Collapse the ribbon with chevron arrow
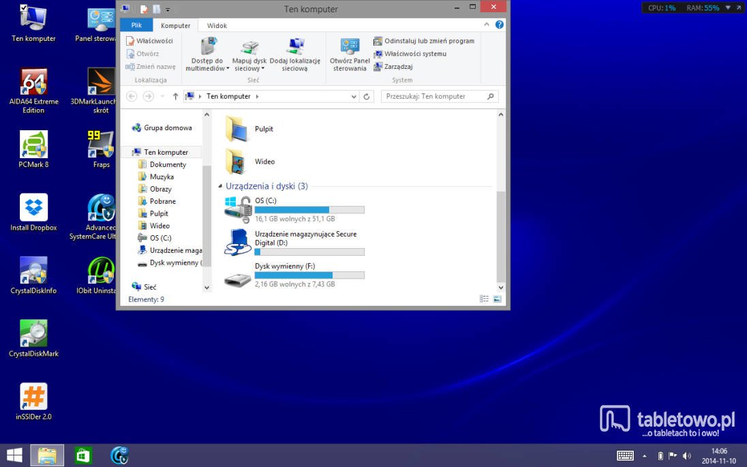The height and width of the screenshot is (467, 747). pos(487,25)
